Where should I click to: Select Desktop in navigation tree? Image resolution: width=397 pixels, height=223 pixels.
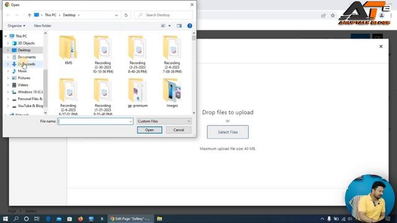(24, 50)
